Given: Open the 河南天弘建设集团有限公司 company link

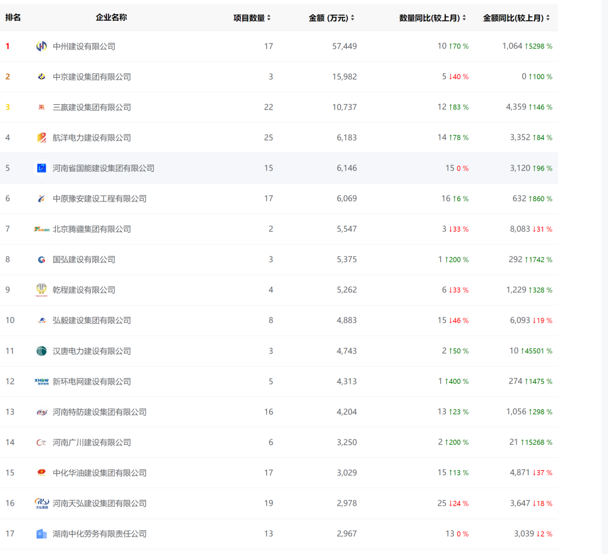Looking at the screenshot, I should click(x=100, y=503).
